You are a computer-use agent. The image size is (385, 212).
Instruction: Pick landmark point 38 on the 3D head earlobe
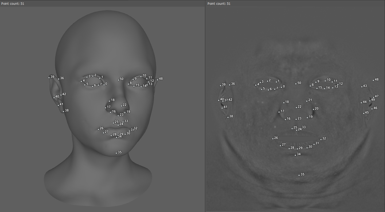click(x=63, y=111)
